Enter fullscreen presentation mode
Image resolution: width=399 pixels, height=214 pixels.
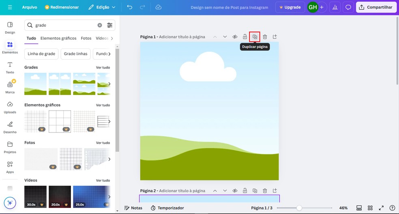[x=381, y=208]
